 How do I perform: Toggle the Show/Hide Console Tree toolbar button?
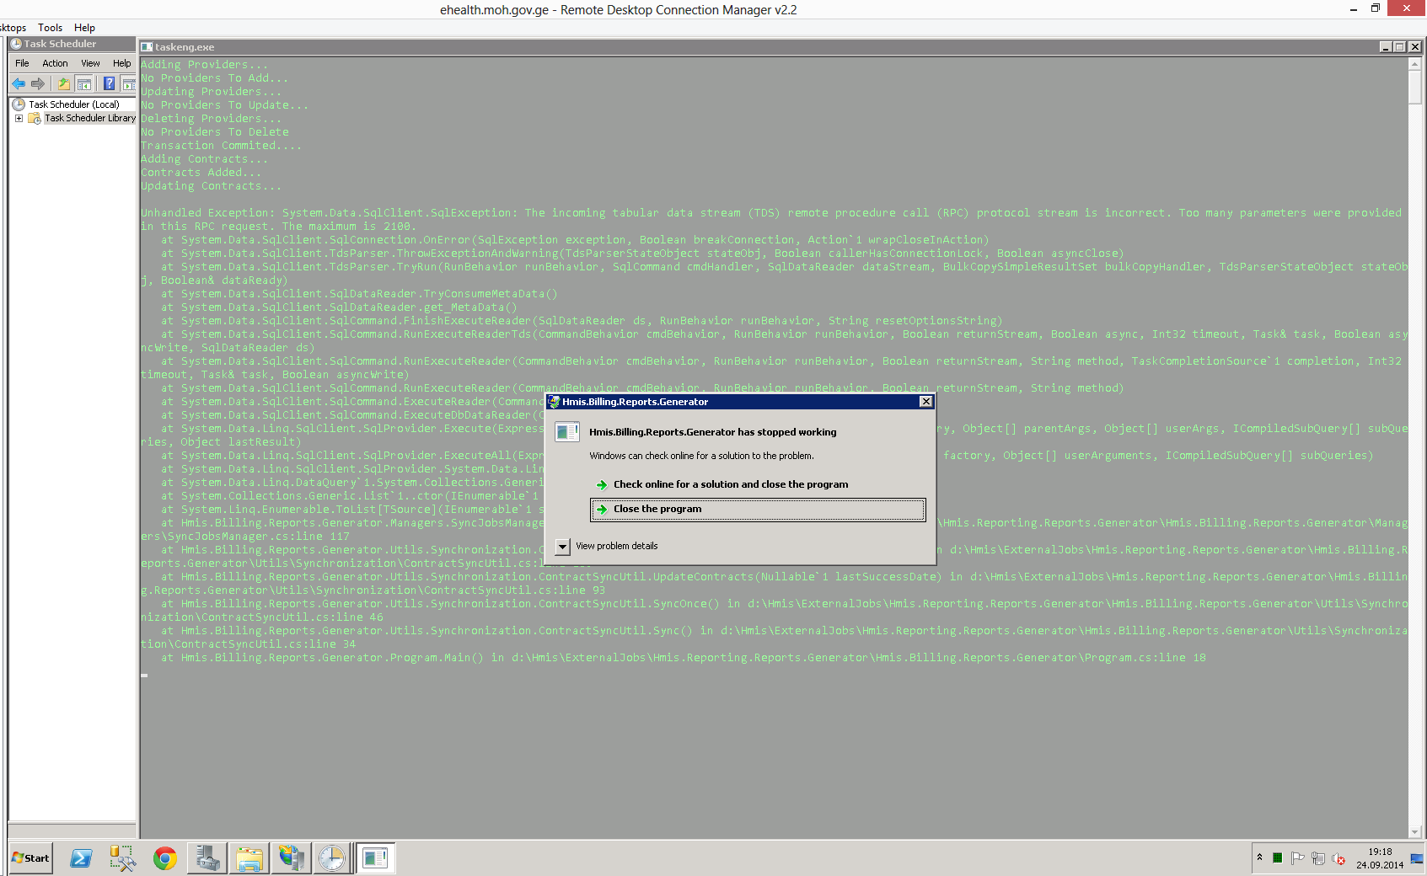click(84, 83)
